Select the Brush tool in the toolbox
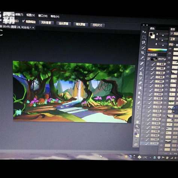Viewport: 178px width, 178px height. pyautogui.click(x=142, y=68)
